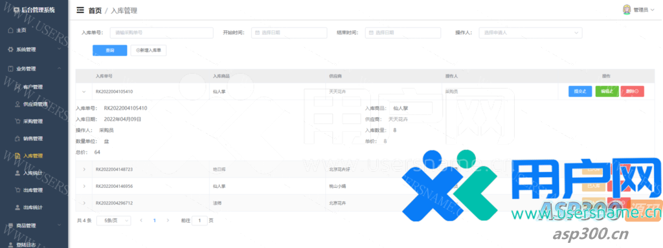Viewport: 663px width, 248px height.
Task: Open the 入库统计 person icon item
Action: click(x=17, y=173)
